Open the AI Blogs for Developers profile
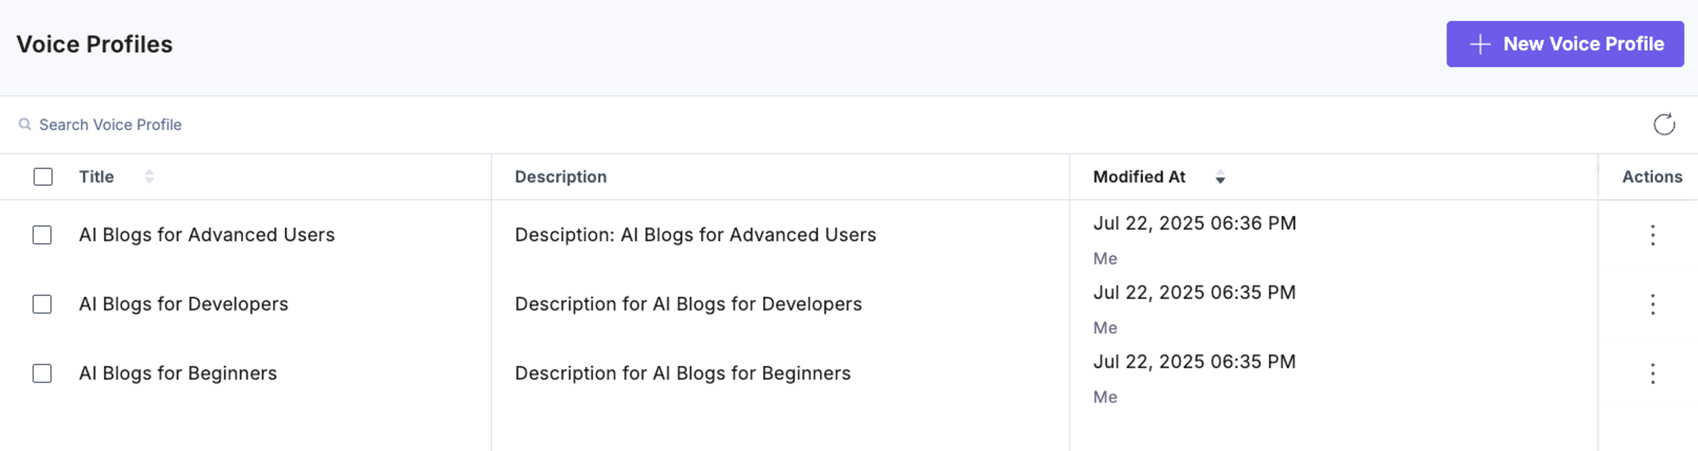Viewport: 1698px width, 451px height. click(x=183, y=304)
